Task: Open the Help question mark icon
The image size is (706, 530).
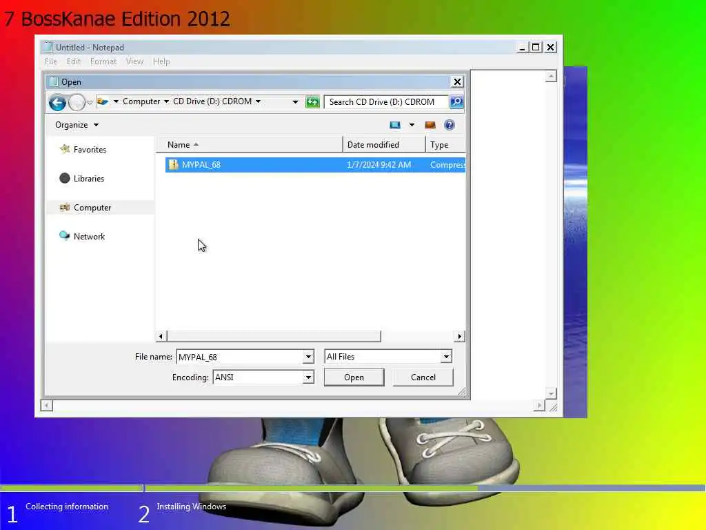Action: (450, 125)
